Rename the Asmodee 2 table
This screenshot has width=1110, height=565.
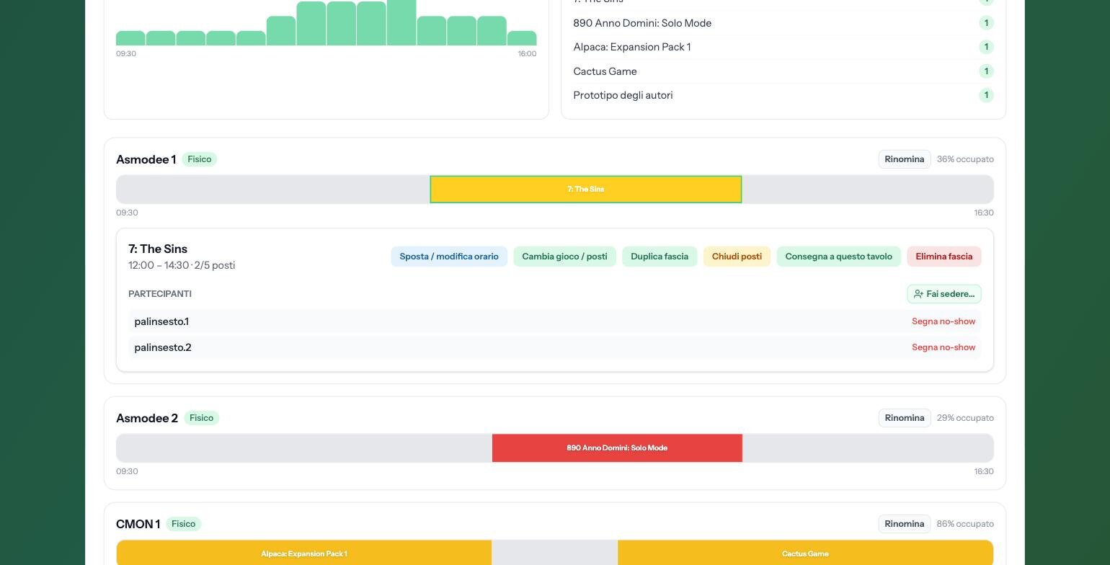pos(905,418)
